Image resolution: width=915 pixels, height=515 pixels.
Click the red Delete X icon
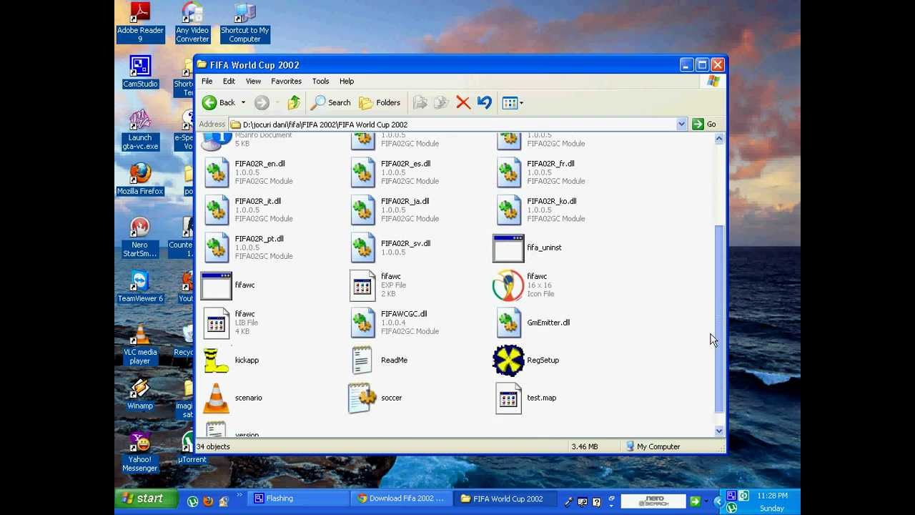[463, 103]
